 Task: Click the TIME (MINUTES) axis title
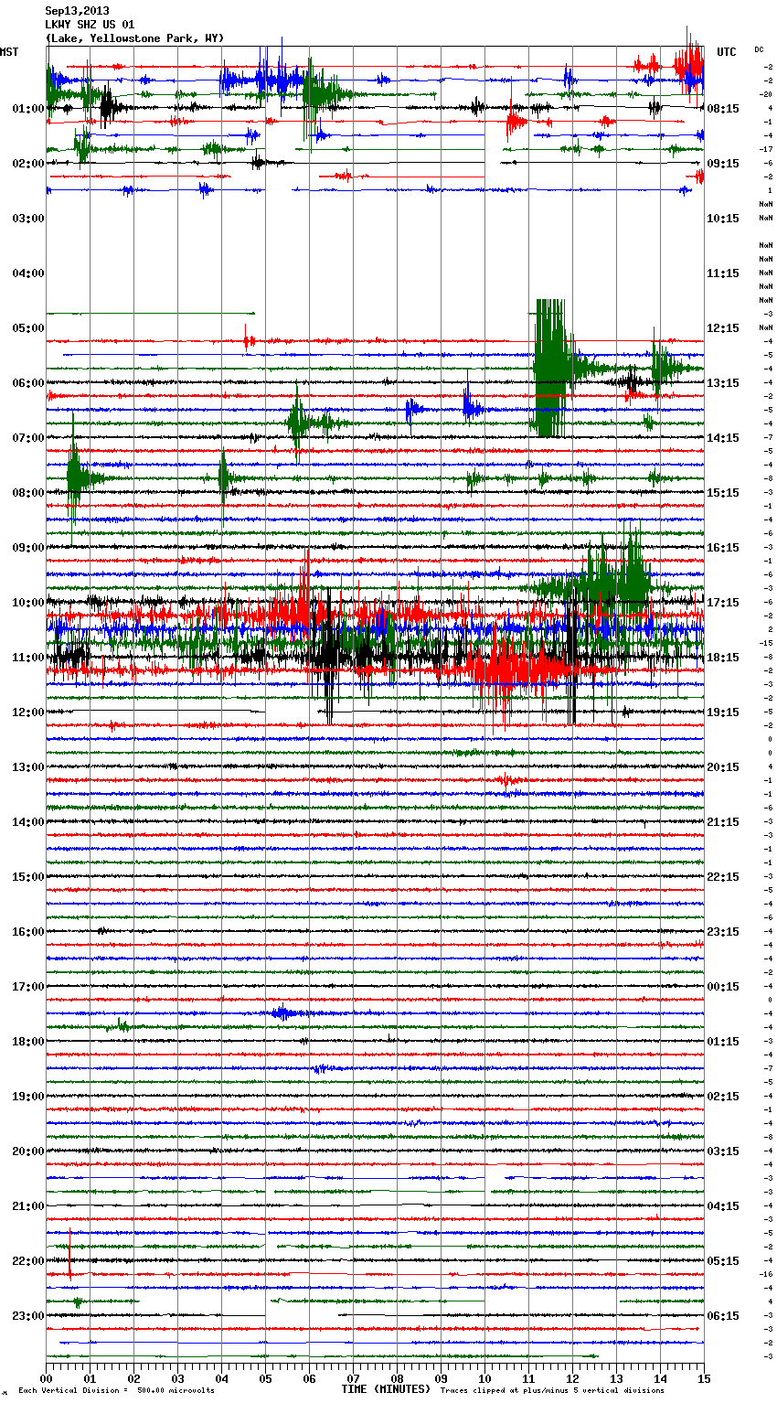click(386, 1389)
